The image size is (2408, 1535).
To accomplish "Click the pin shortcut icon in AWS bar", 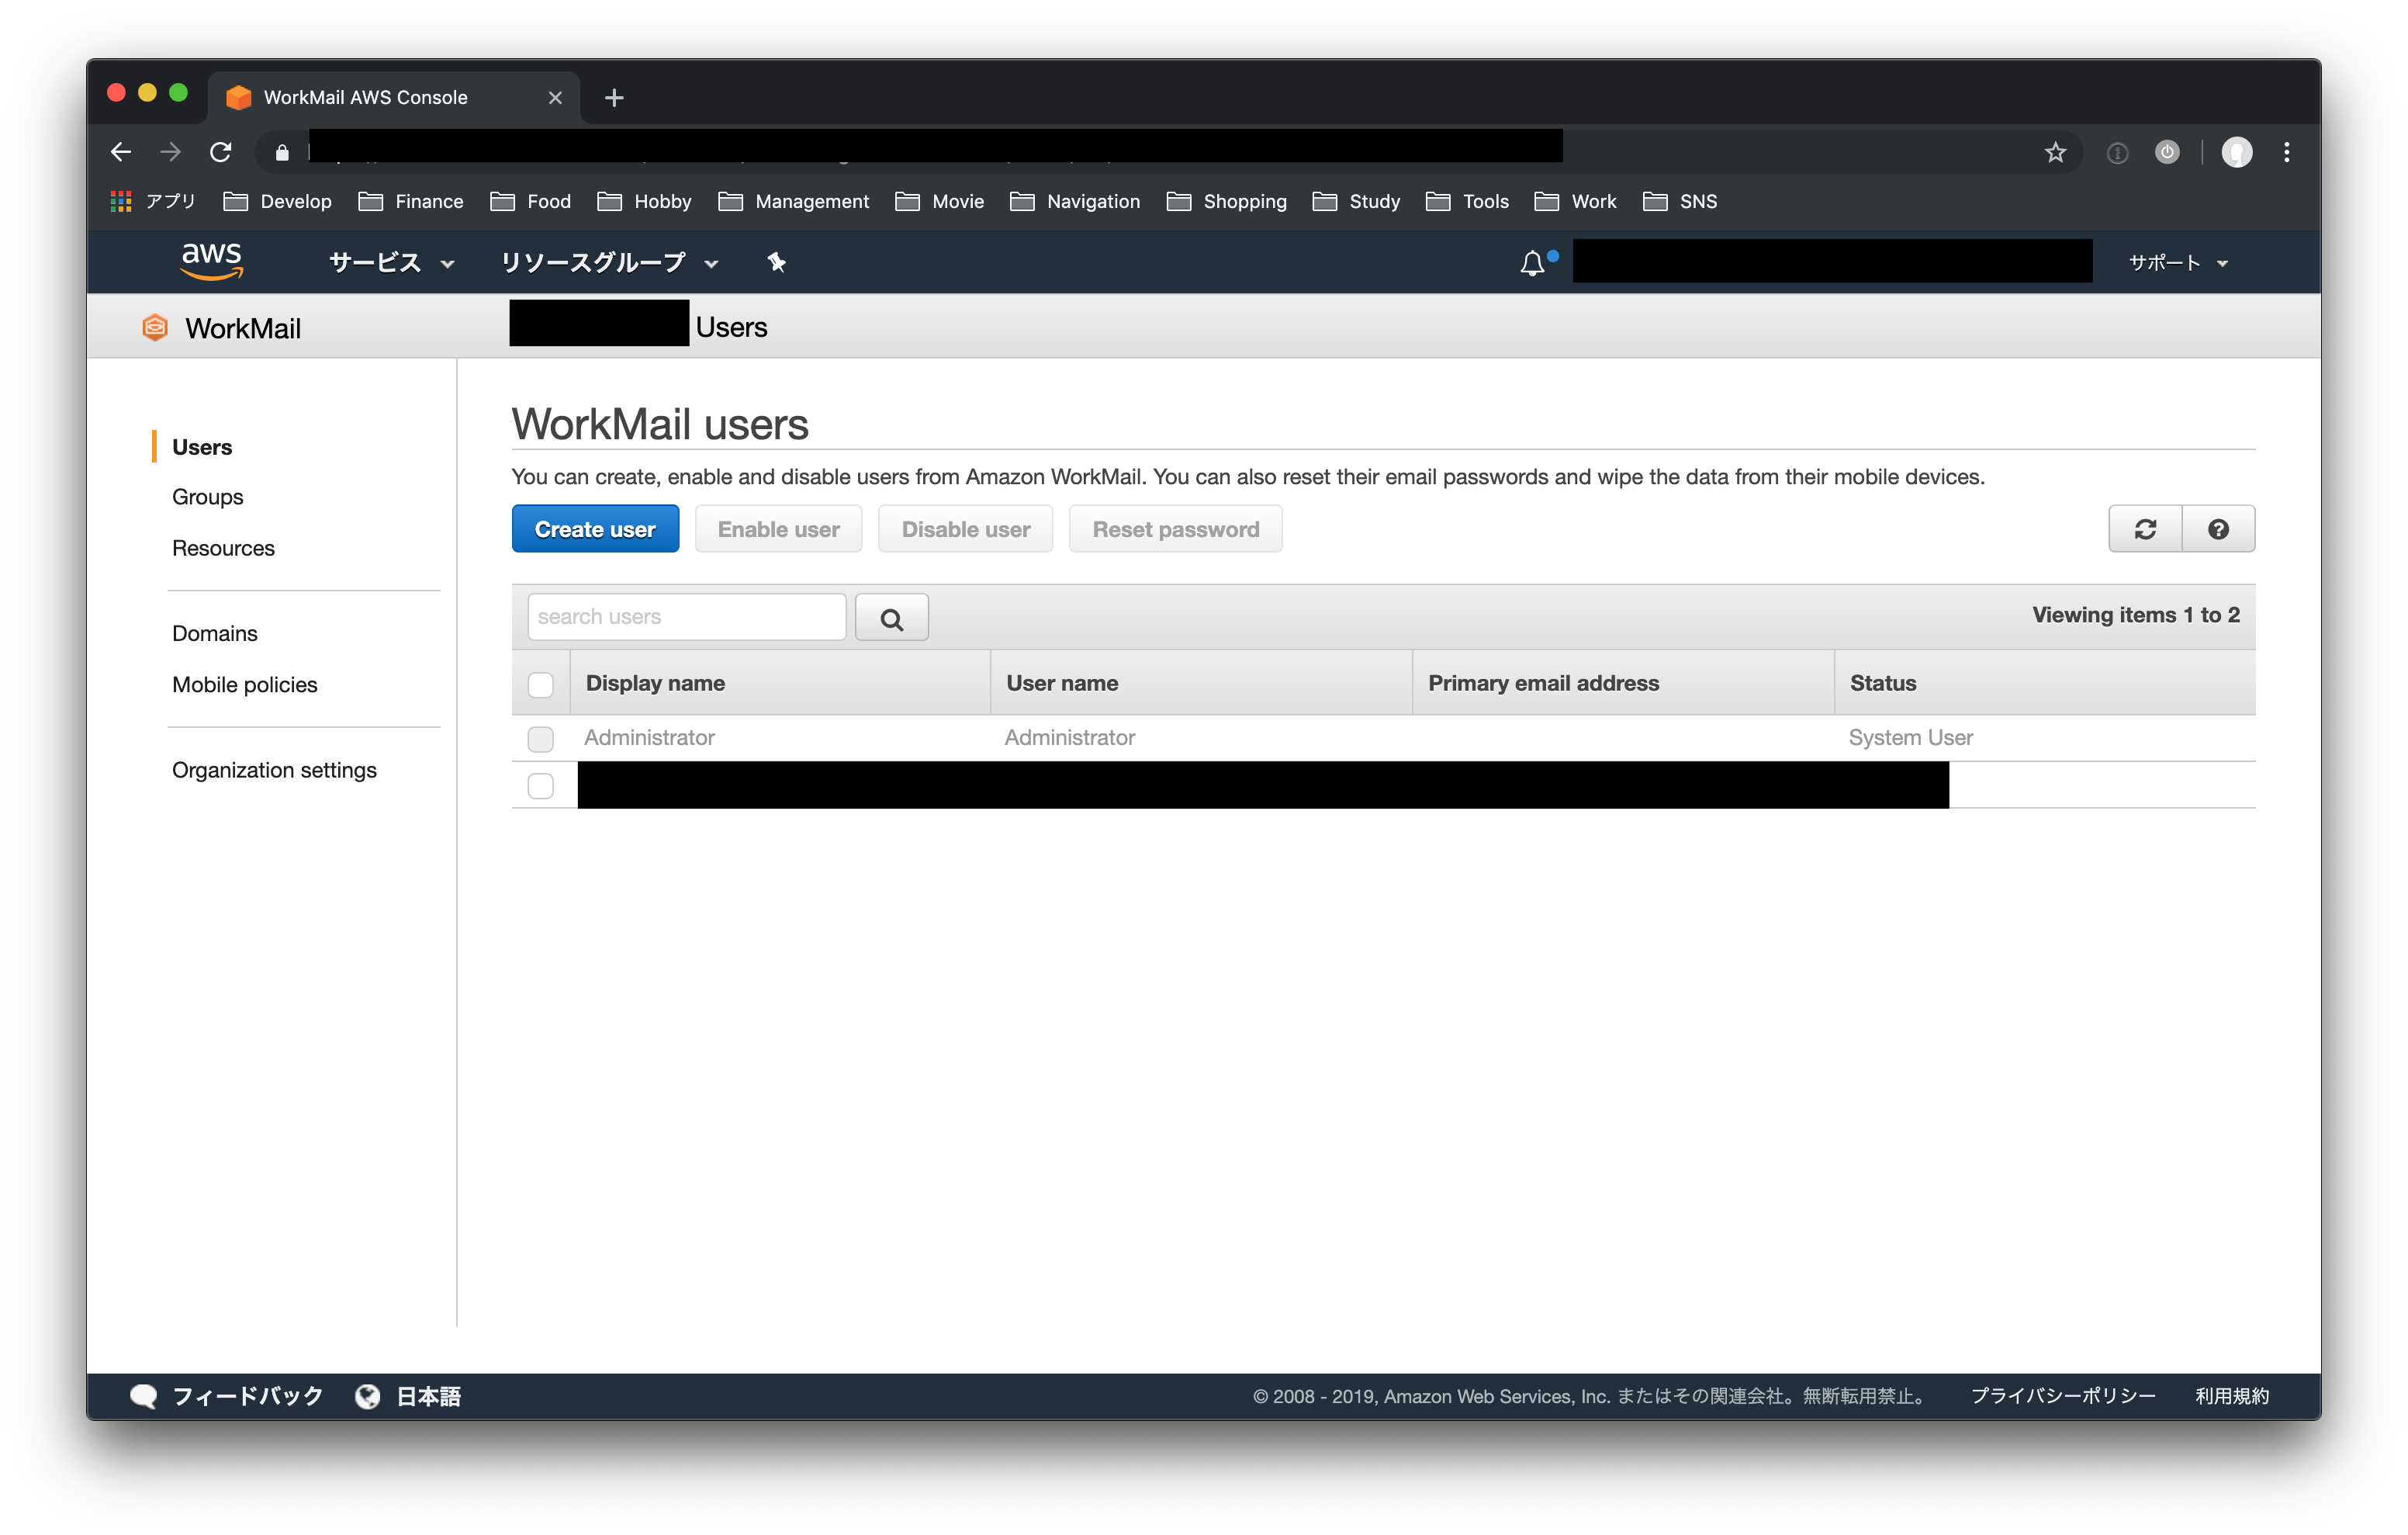I will click(x=776, y=262).
